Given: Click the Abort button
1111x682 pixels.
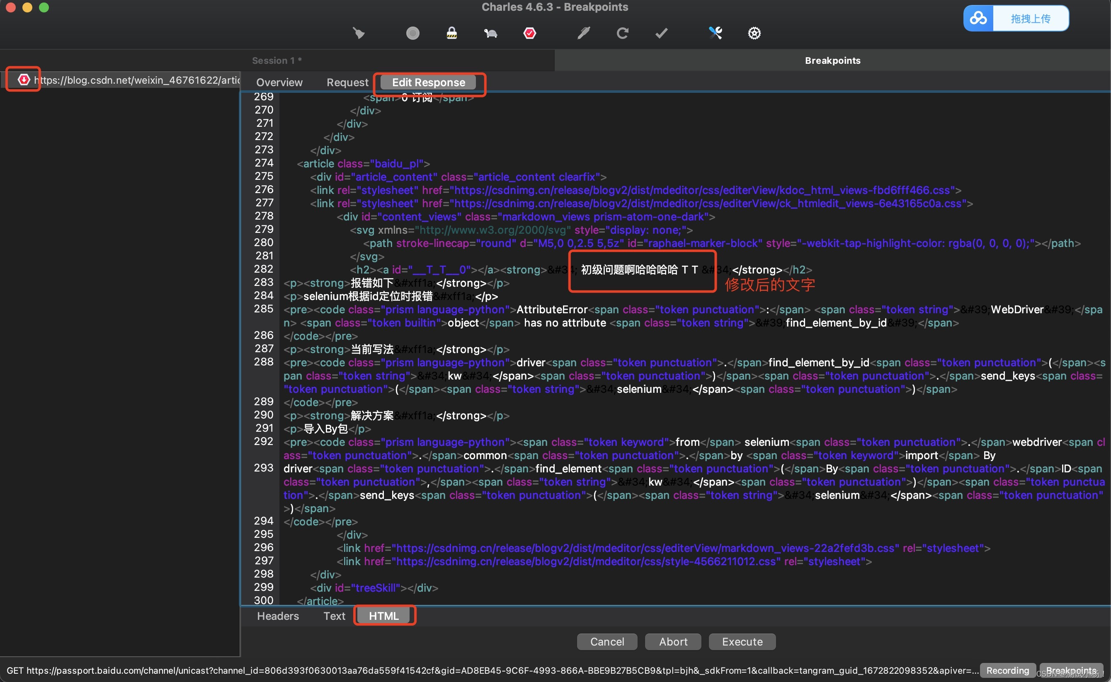Looking at the screenshot, I should 673,642.
